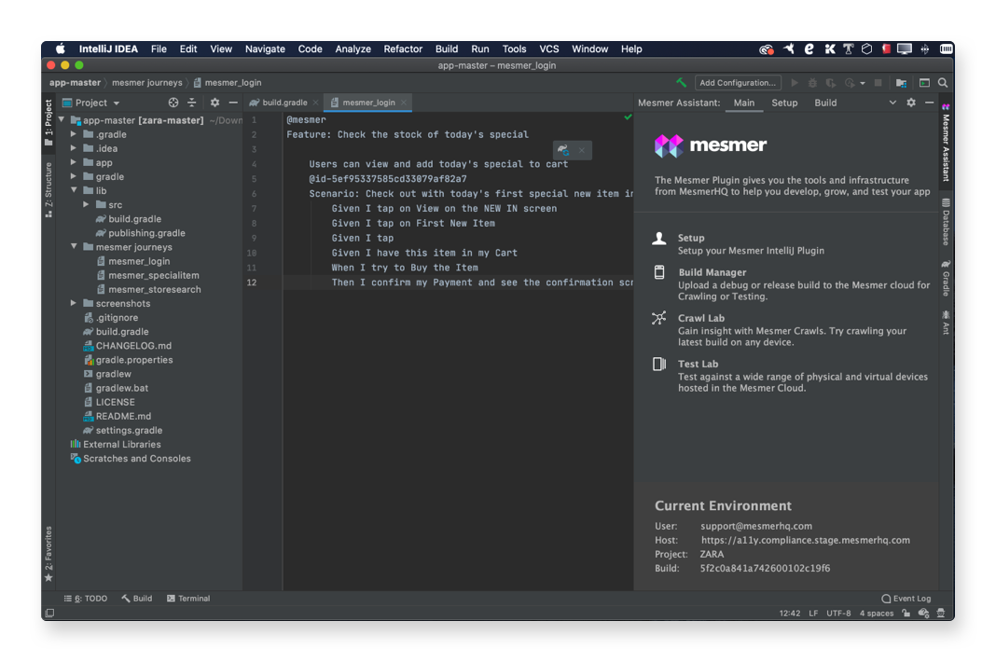The image size is (996, 662).
Task: Click the Gradle reload icon floating in the editor
Action: (x=562, y=150)
